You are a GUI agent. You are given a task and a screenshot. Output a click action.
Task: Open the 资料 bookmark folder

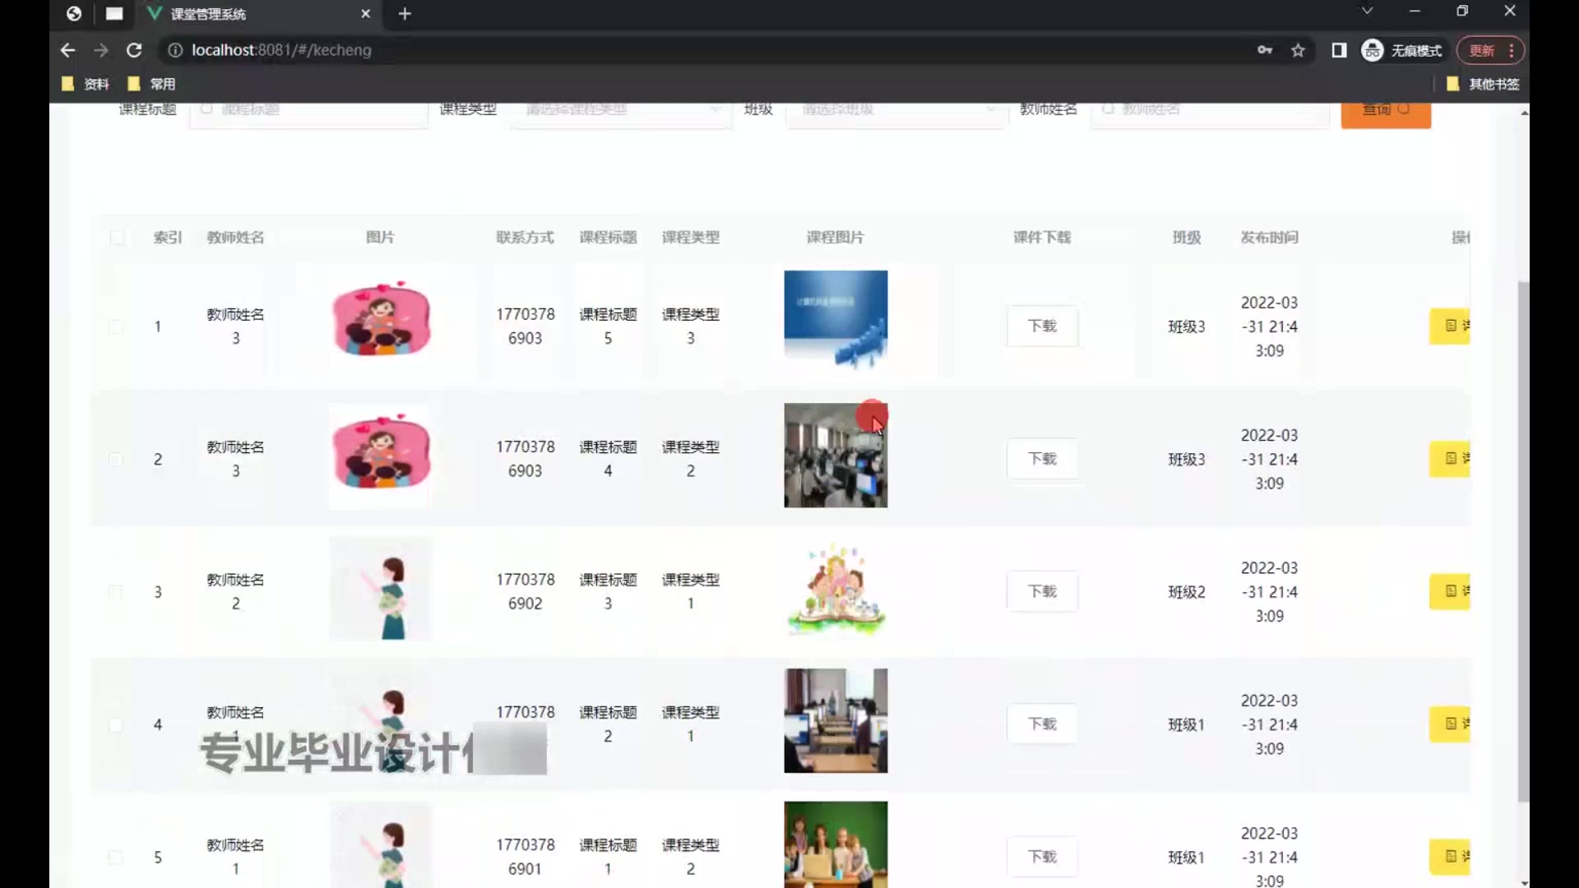point(86,84)
